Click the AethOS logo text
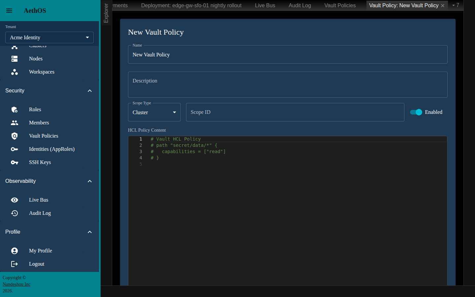 coord(35,11)
